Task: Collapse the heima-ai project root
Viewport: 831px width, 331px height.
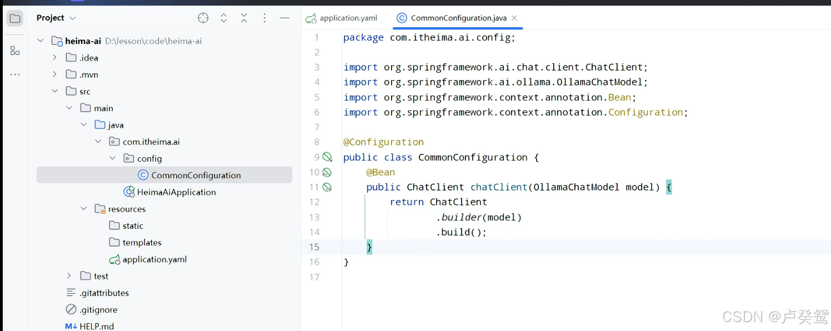Action: [40, 41]
